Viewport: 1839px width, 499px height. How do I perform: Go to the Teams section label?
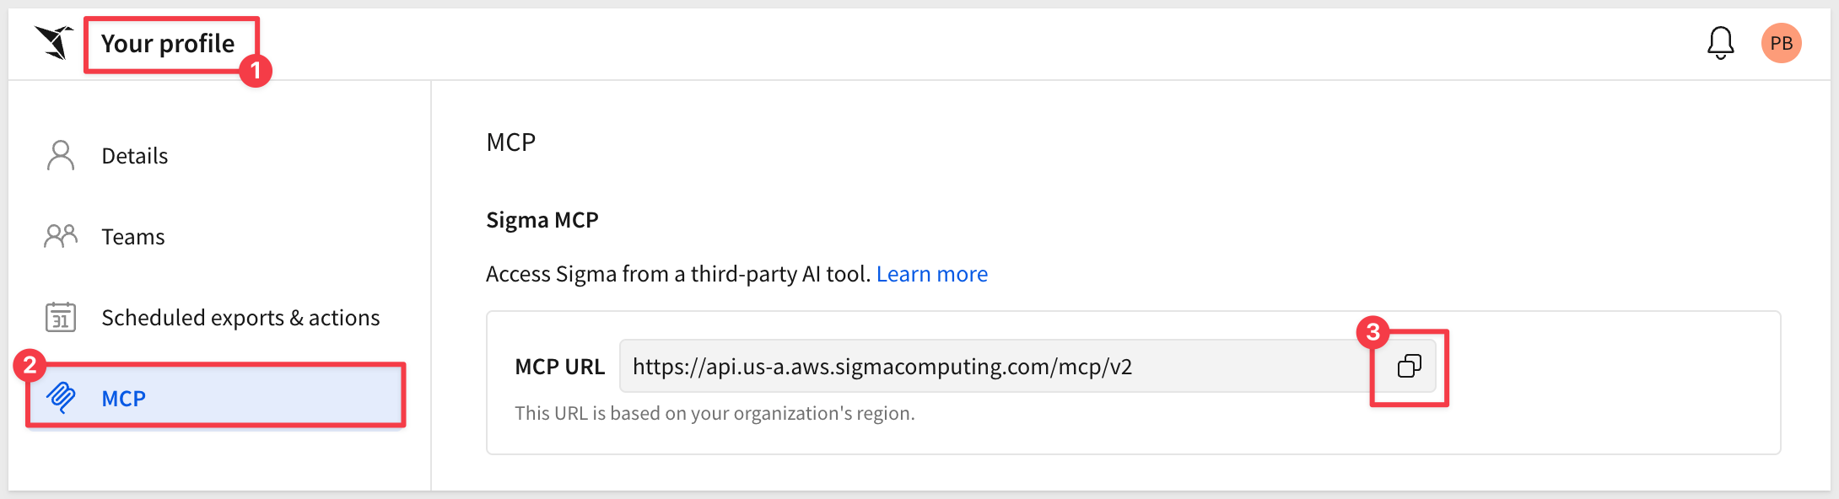[x=133, y=237]
